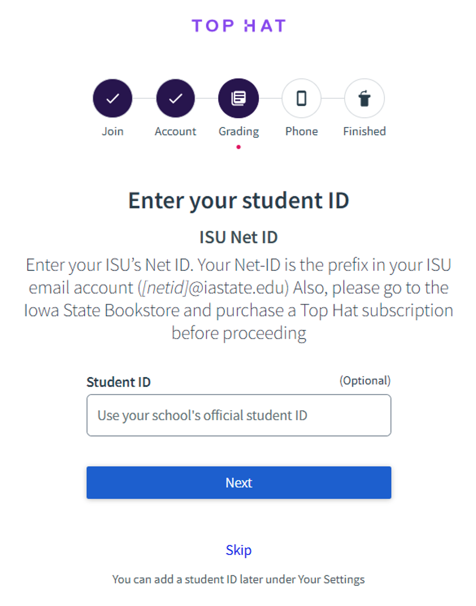Open the Phone step mobile icon
Viewport: 476px width, 606px height.
301,98
